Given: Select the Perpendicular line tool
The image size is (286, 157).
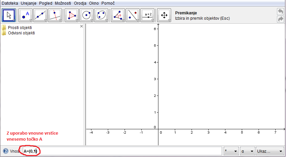Looking at the screenshot, I should pos(55,15).
